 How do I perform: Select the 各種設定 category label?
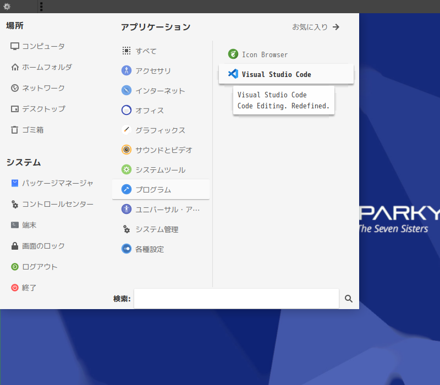[x=150, y=249]
